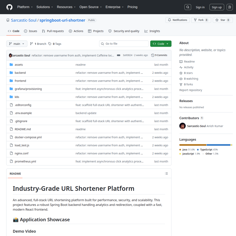Click the star icon beside 0 stars
Viewport: 236px width, 236px height.
(181, 73)
